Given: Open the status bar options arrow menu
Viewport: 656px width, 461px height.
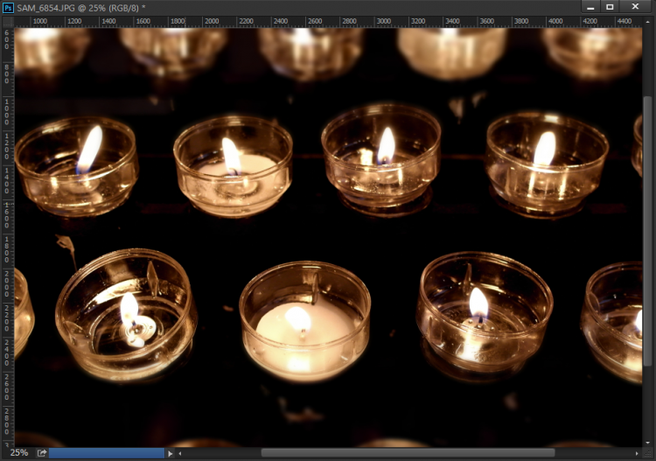Looking at the screenshot, I should tap(170, 453).
